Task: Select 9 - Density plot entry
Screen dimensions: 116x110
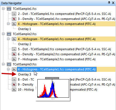Action: pos(26,84)
